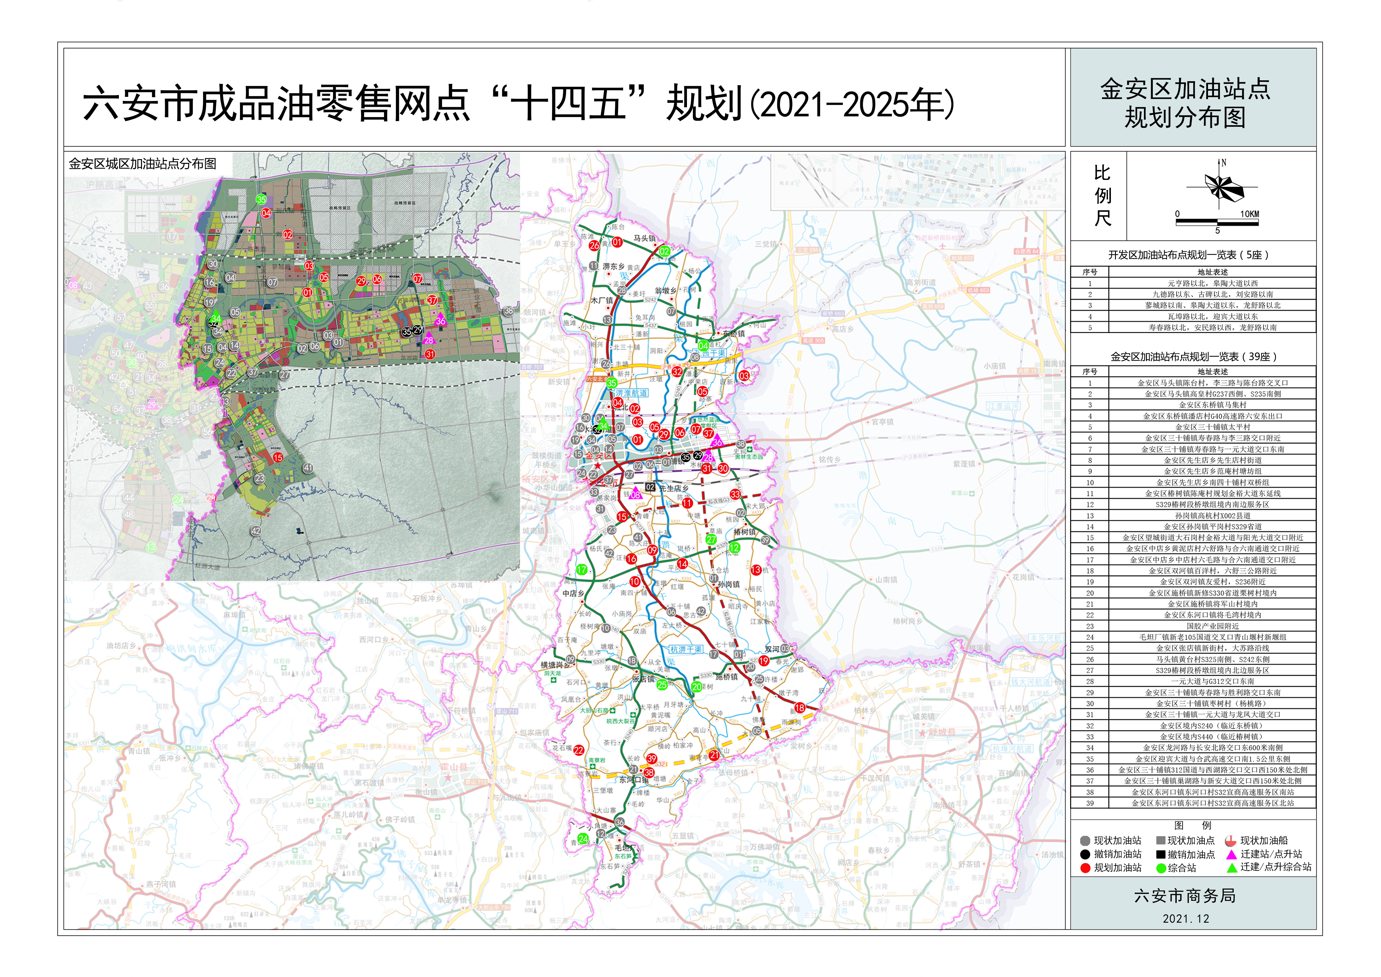Click the row 金安区东桥镇马集村
This screenshot has width=1381, height=977.
coord(1193,405)
